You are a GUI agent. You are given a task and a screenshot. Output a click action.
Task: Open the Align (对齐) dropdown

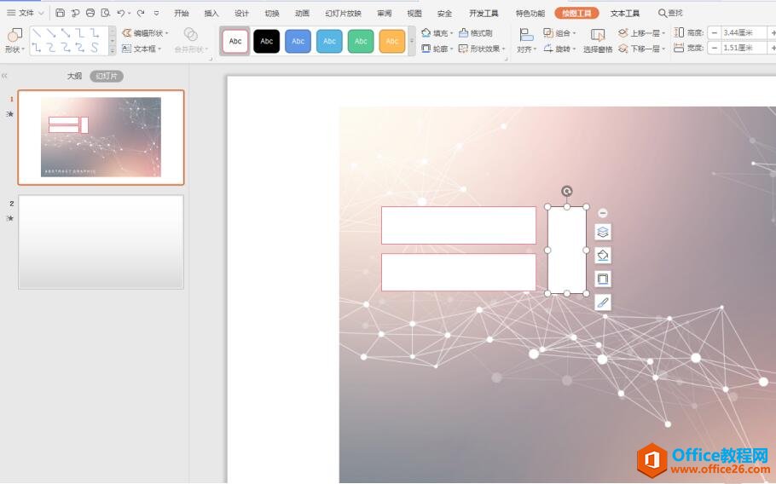point(526,49)
